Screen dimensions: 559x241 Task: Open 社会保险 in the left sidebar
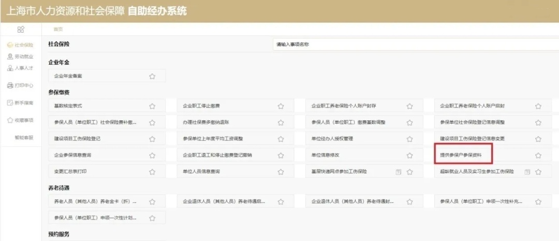pyautogui.click(x=20, y=45)
